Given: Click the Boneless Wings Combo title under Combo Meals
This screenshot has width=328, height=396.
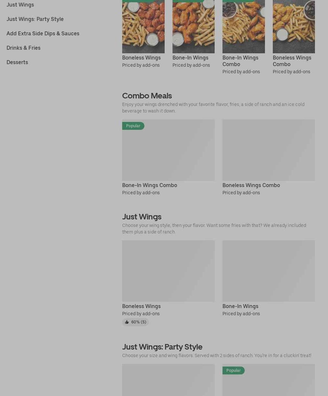Looking at the screenshot, I should click(251, 185).
